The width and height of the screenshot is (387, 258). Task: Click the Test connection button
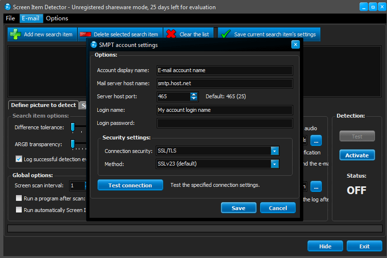(130, 185)
